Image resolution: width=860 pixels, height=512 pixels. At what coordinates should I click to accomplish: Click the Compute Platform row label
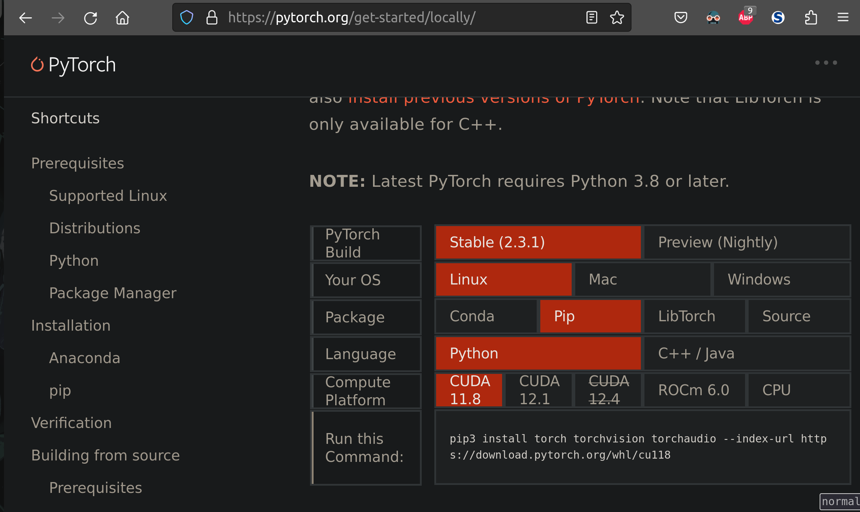pyautogui.click(x=366, y=391)
